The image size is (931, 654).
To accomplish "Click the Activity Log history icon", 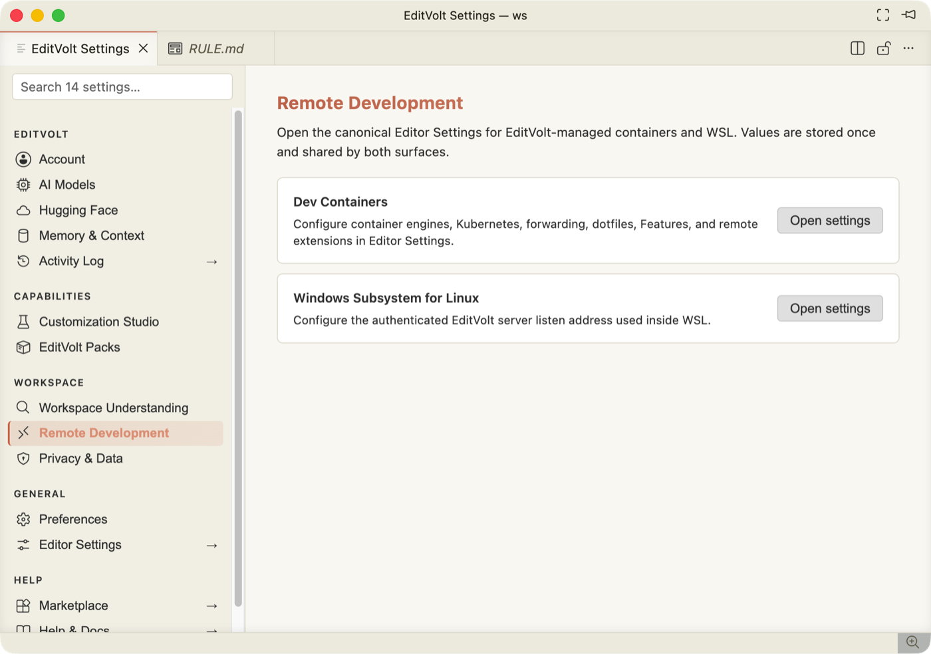I will [23, 261].
